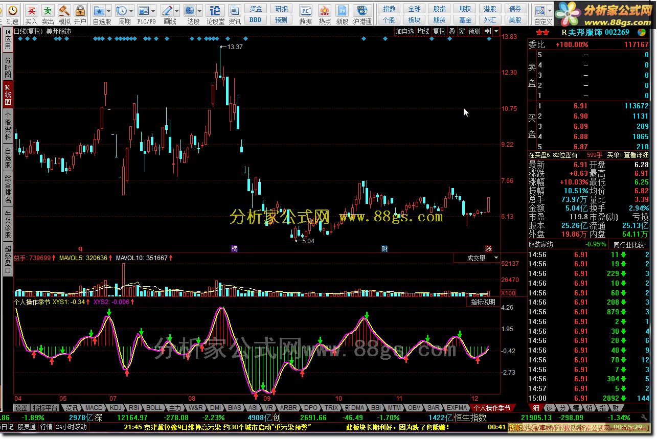
Task: Select the 细 tab below trade ticks
Action: pos(536,408)
